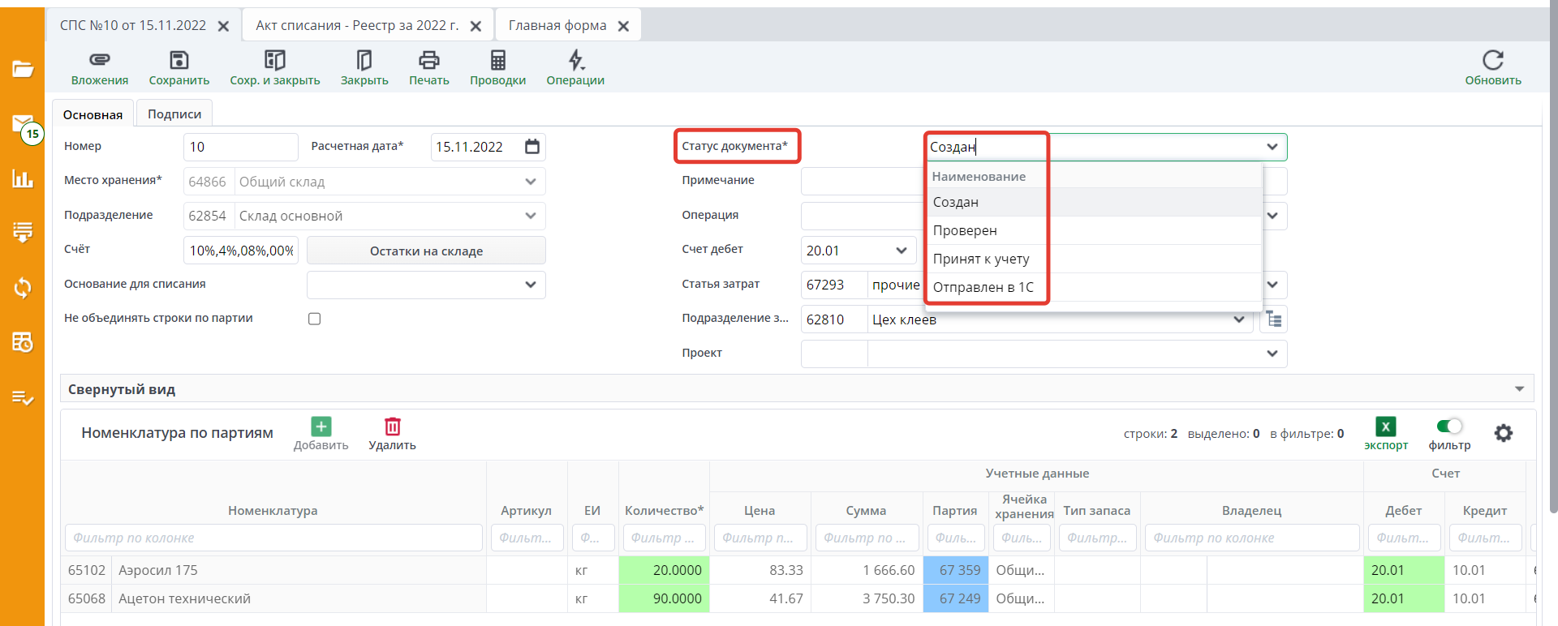Expand the Основание для списания dropdown

530,285
